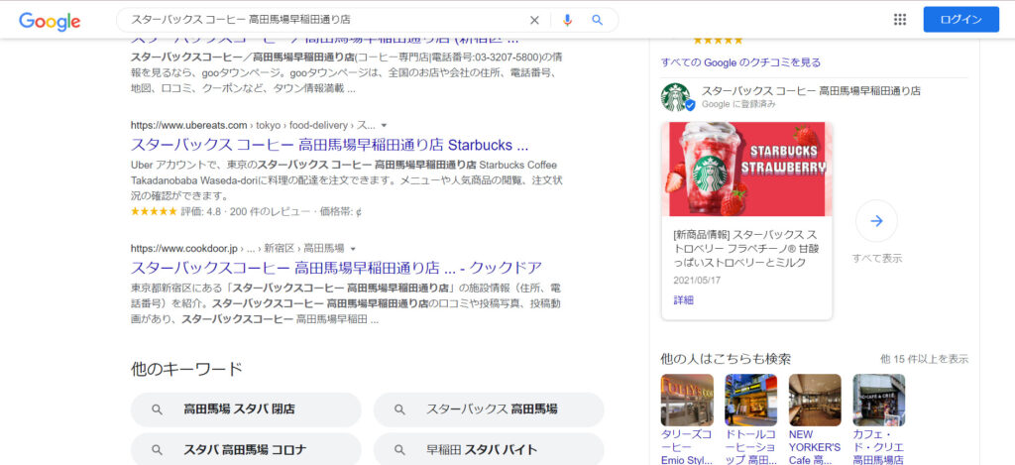The width and height of the screenshot is (1015, 465).
Task: Select the スターバックス 高田馬場 suggestion
Action: tap(489, 409)
